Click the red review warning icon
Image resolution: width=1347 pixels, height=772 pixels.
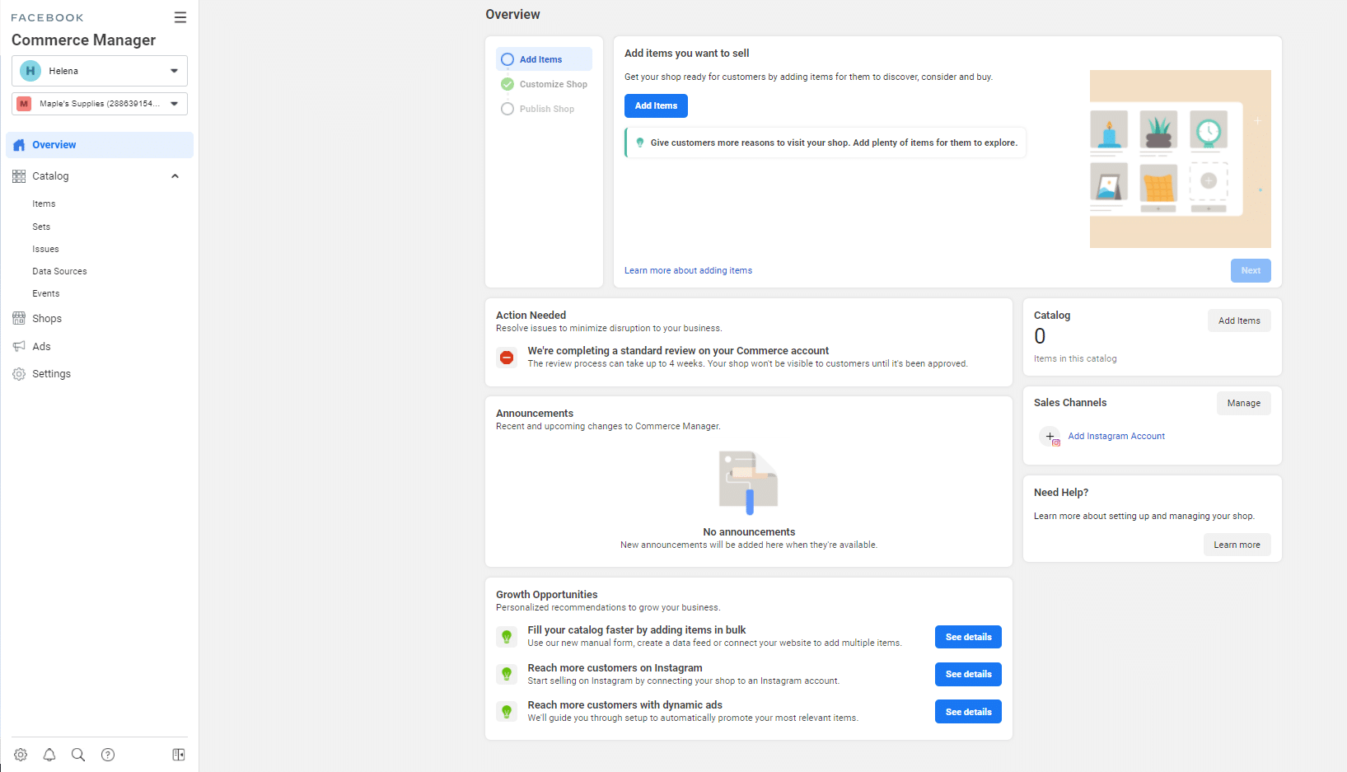(x=507, y=358)
